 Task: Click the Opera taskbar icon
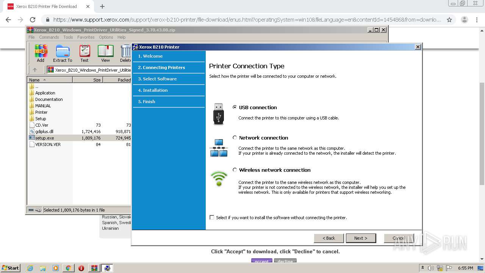pyautogui.click(x=81, y=268)
